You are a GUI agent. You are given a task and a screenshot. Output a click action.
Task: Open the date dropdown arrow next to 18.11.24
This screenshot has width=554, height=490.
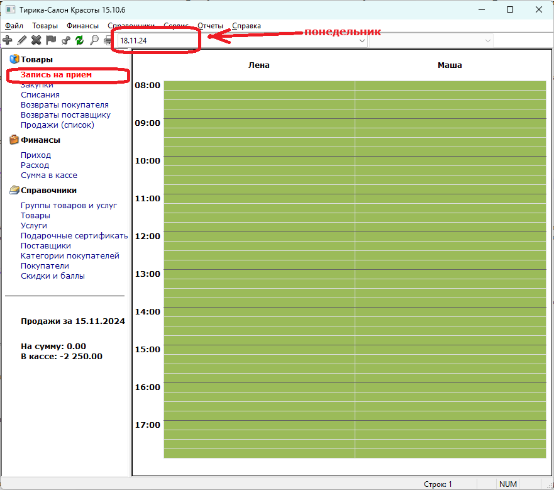[362, 41]
